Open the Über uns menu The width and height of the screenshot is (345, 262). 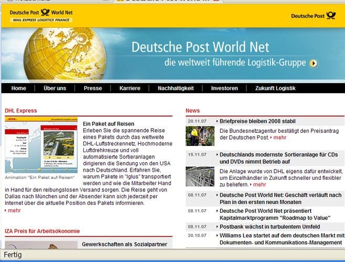(x=55, y=88)
